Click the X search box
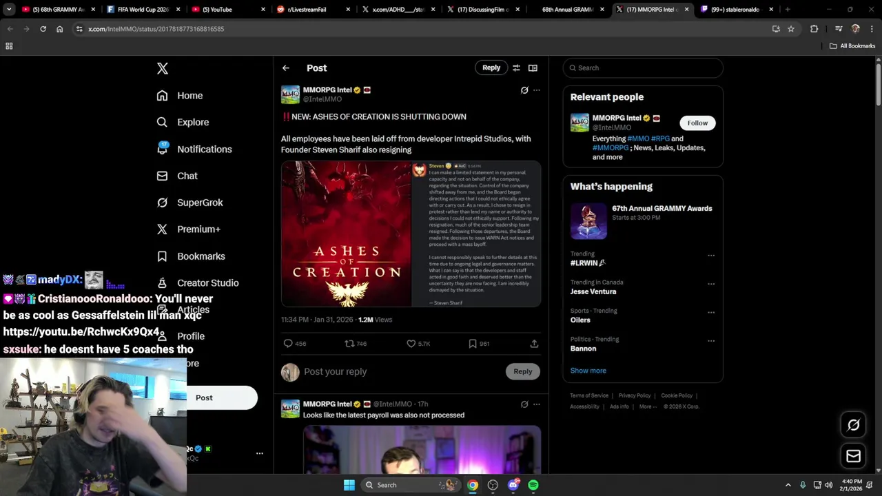The height and width of the screenshot is (496, 882). tap(643, 68)
